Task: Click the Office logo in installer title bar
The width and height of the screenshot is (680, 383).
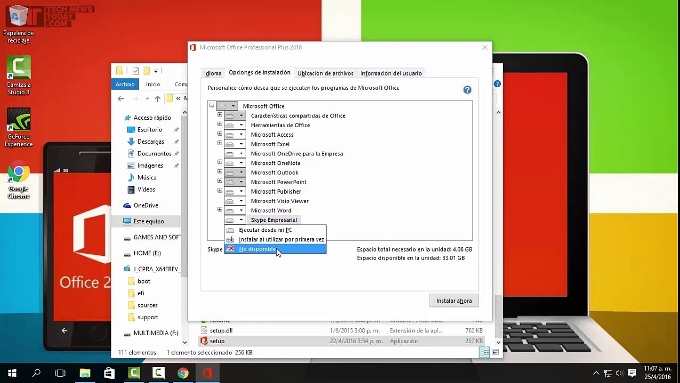Action: pyautogui.click(x=193, y=47)
